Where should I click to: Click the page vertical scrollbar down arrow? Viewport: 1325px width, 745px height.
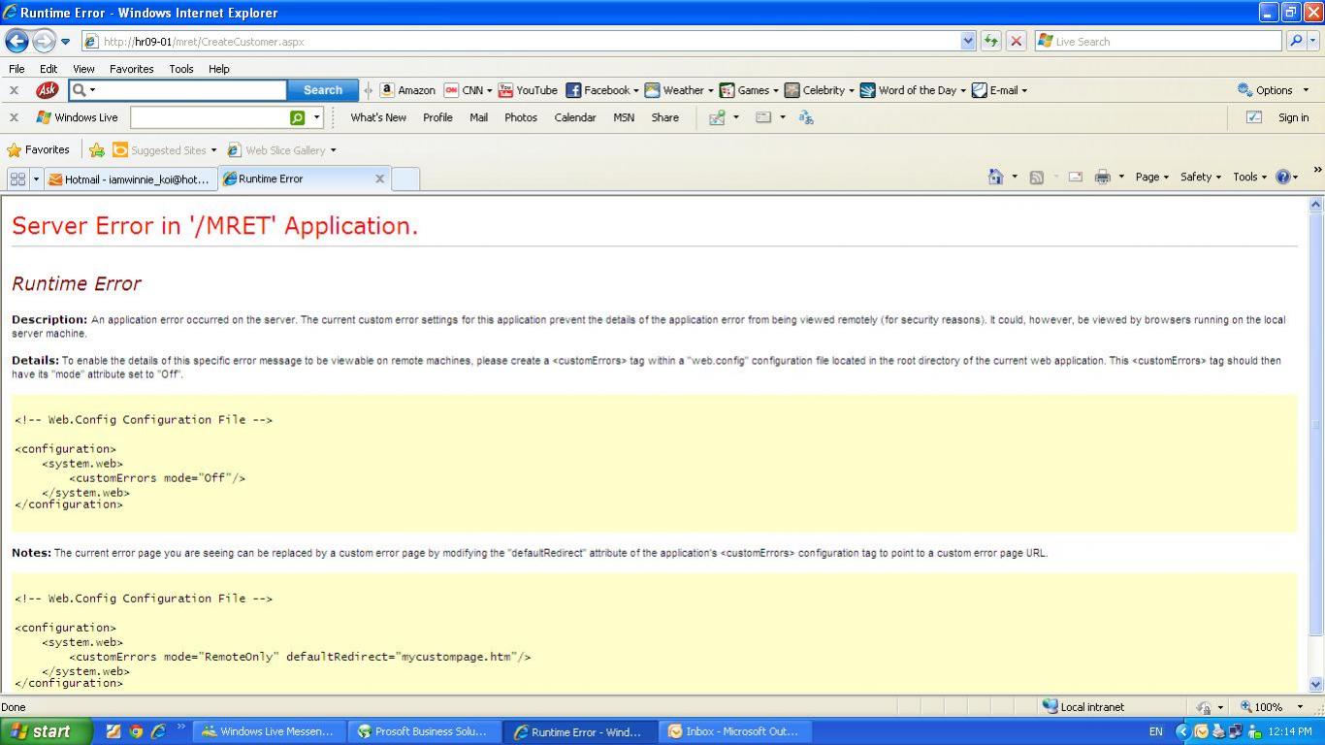point(1316,684)
